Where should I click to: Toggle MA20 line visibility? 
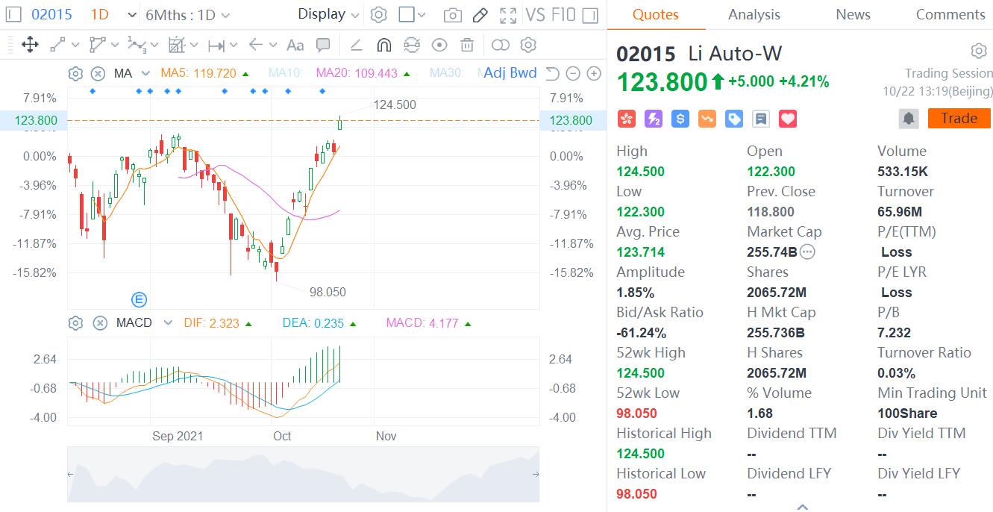pyautogui.click(x=363, y=73)
